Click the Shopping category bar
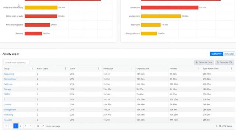Image resolution: width=236 pixels, height=133 pixels. (x=34, y=33)
